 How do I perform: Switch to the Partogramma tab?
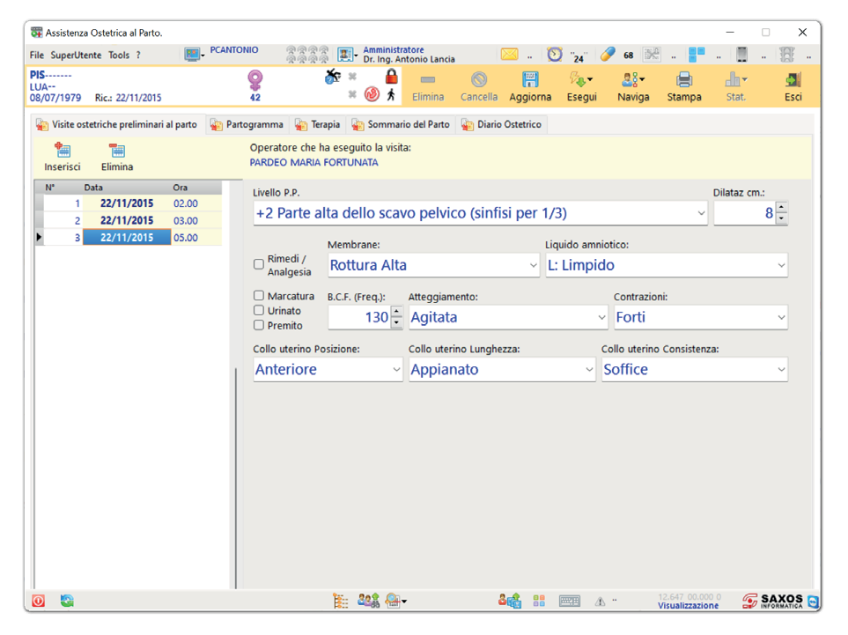(x=247, y=124)
